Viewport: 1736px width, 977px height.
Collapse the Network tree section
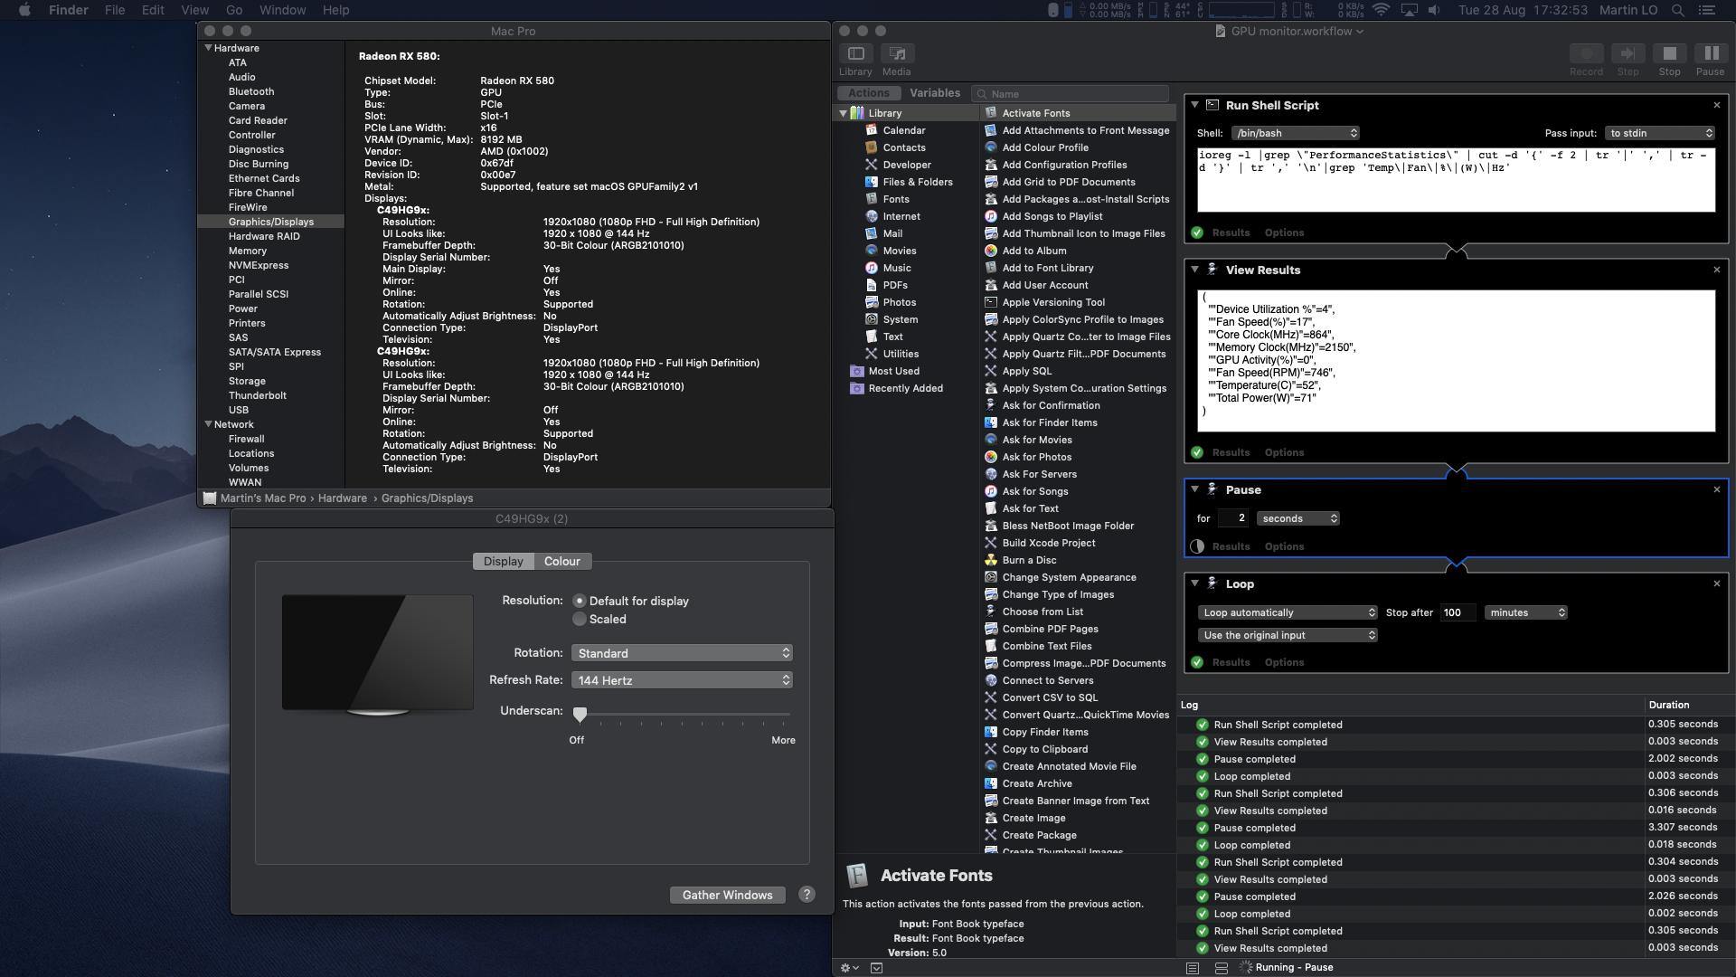[208, 424]
